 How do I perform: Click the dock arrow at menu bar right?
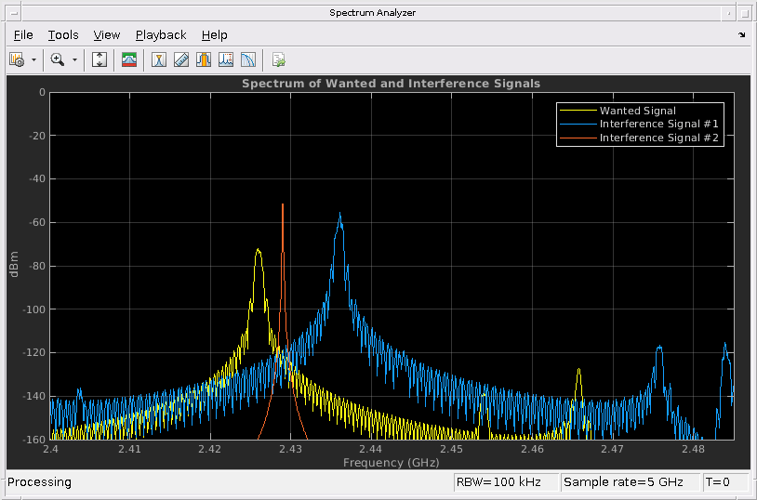tap(742, 35)
